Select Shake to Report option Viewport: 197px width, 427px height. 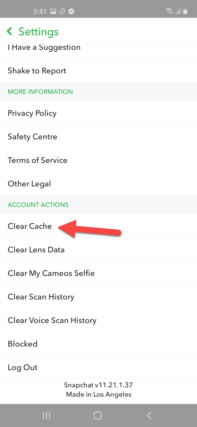pos(37,71)
